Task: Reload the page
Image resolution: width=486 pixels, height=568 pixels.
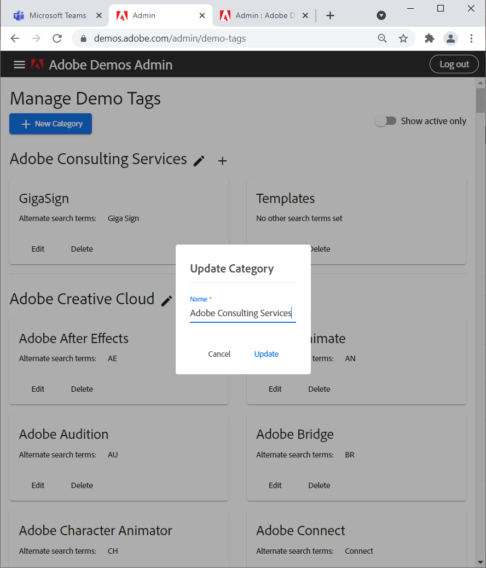Action: [57, 38]
